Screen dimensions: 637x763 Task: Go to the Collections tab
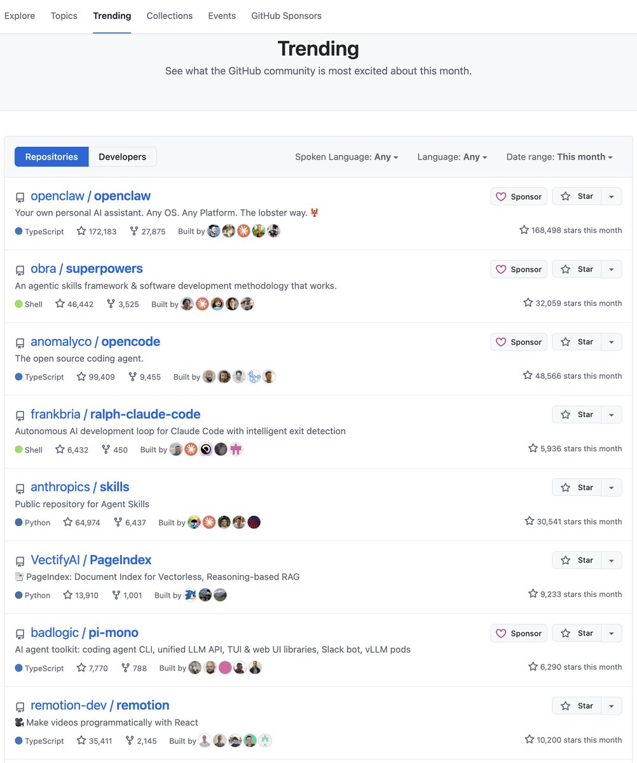click(170, 16)
